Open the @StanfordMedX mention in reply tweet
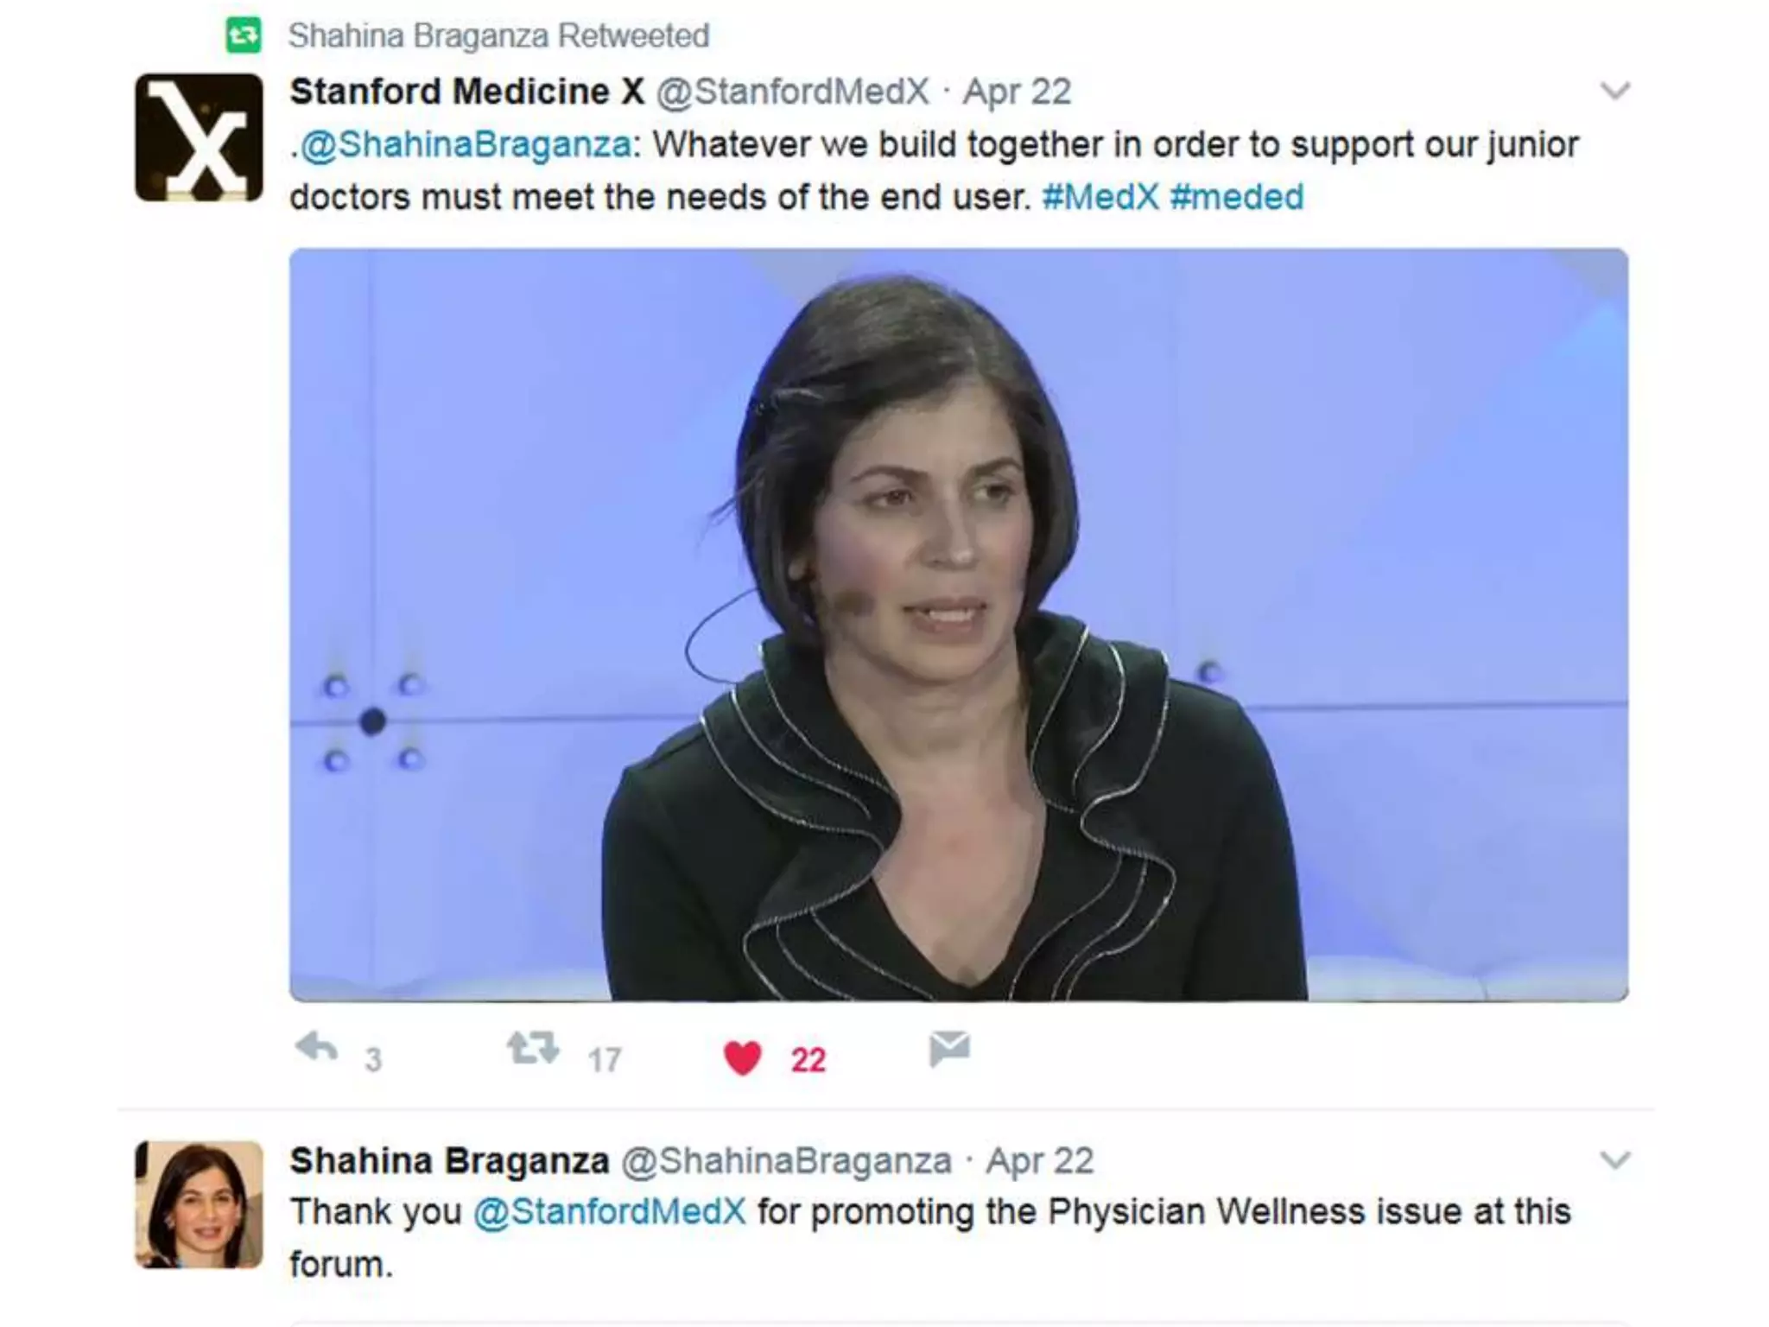The height and width of the screenshot is (1327, 1769). pos(609,1211)
